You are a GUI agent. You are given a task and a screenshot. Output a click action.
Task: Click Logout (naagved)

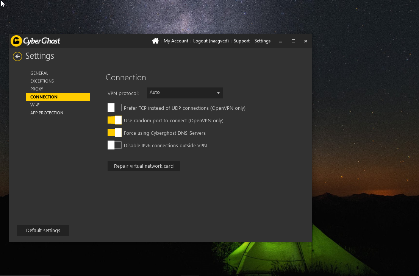click(211, 41)
